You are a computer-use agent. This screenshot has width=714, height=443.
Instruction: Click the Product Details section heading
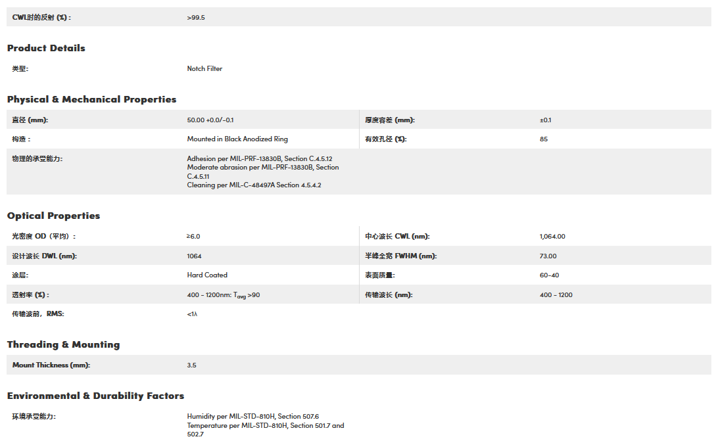[46, 48]
